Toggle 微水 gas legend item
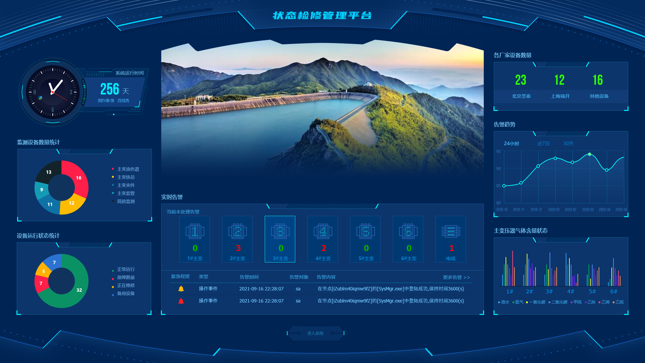The height and width of the screenshot is (363, 645). pos(504,302)
